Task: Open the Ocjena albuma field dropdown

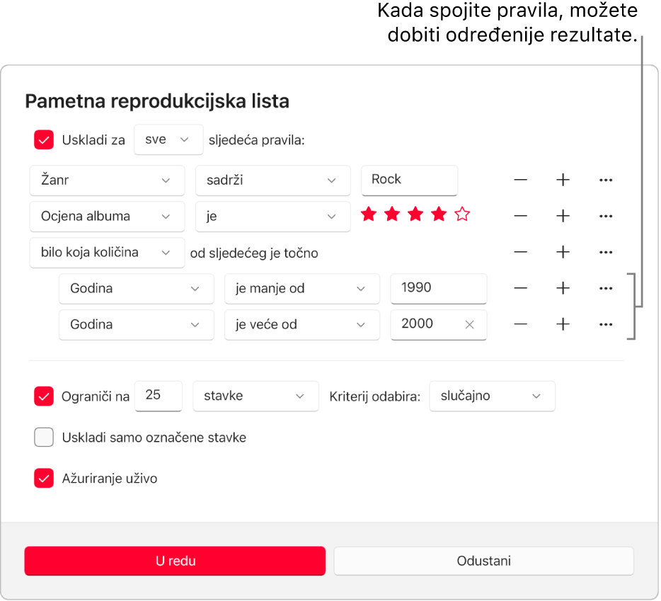Action: coord(106,216)
